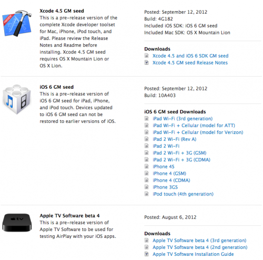The image size is (263, 260).
Task: Open iPhone 4 (CDMA) download link
Action: point(171,180)
